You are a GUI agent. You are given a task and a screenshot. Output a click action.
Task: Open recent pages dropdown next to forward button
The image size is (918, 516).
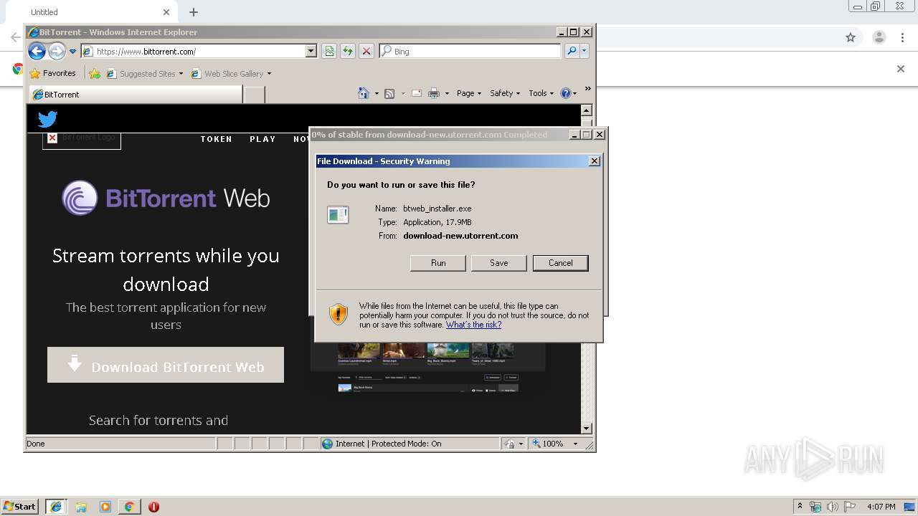[72, 52]
